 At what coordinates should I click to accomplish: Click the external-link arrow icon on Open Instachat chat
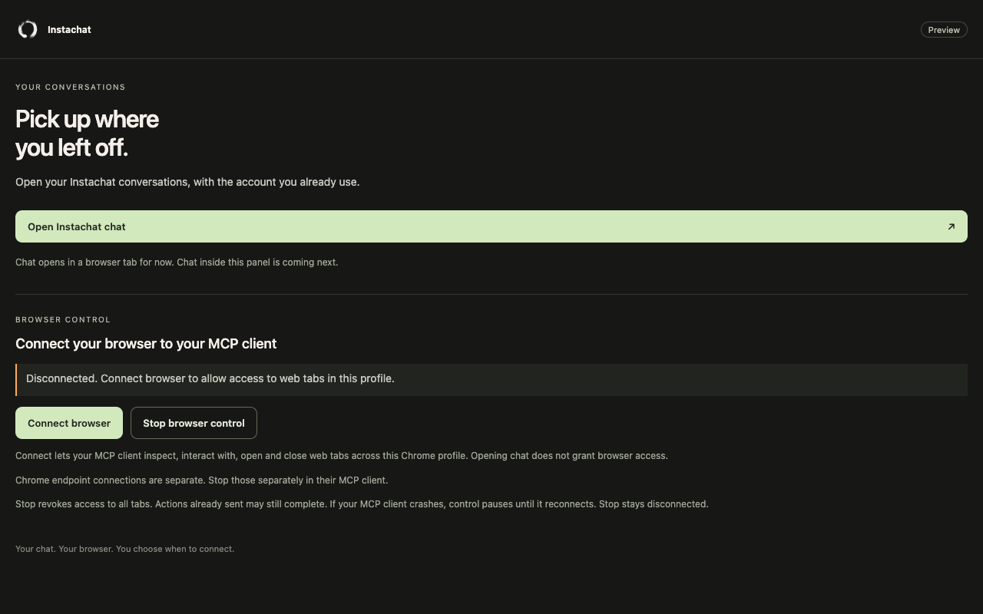pyautogui.click(x=951, y=226)
